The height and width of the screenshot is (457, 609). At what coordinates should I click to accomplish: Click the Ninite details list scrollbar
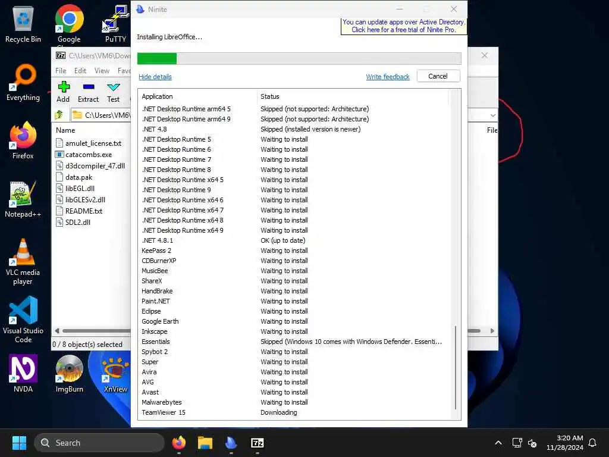click(x=456, y=367)
